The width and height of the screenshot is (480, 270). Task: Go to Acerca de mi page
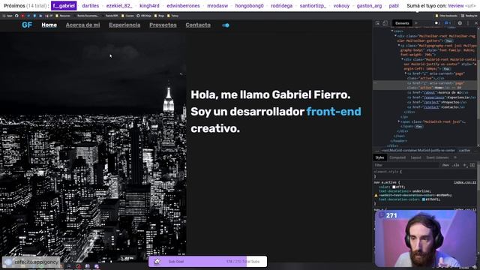click(82, 25)
